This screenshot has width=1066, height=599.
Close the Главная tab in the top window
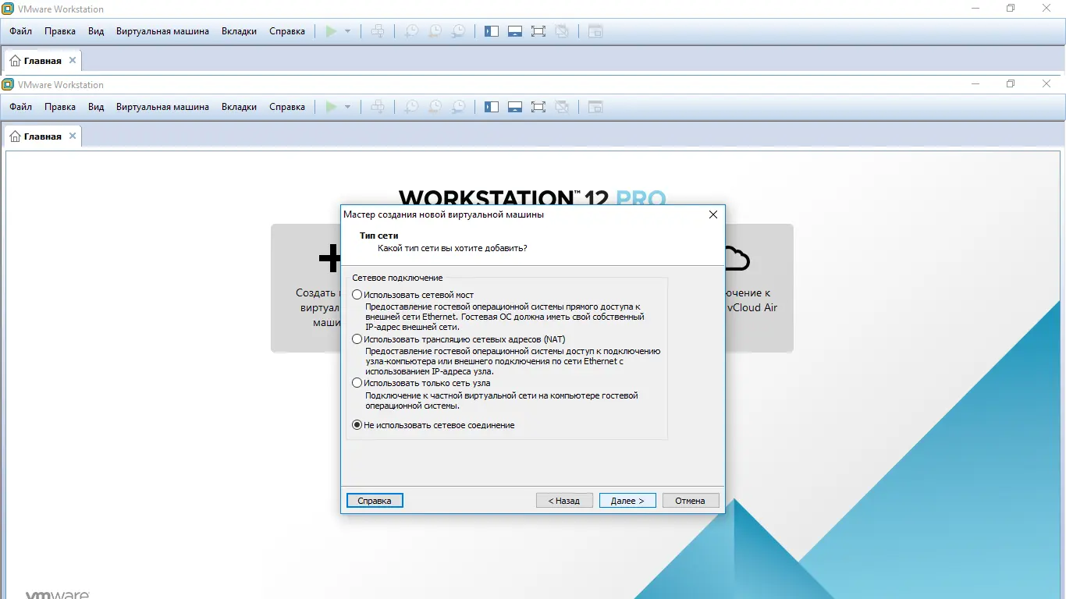point(73,60)
